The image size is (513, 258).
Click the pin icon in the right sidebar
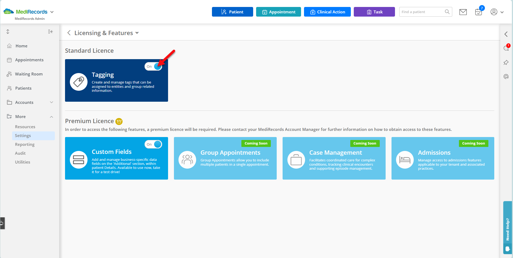506,62
